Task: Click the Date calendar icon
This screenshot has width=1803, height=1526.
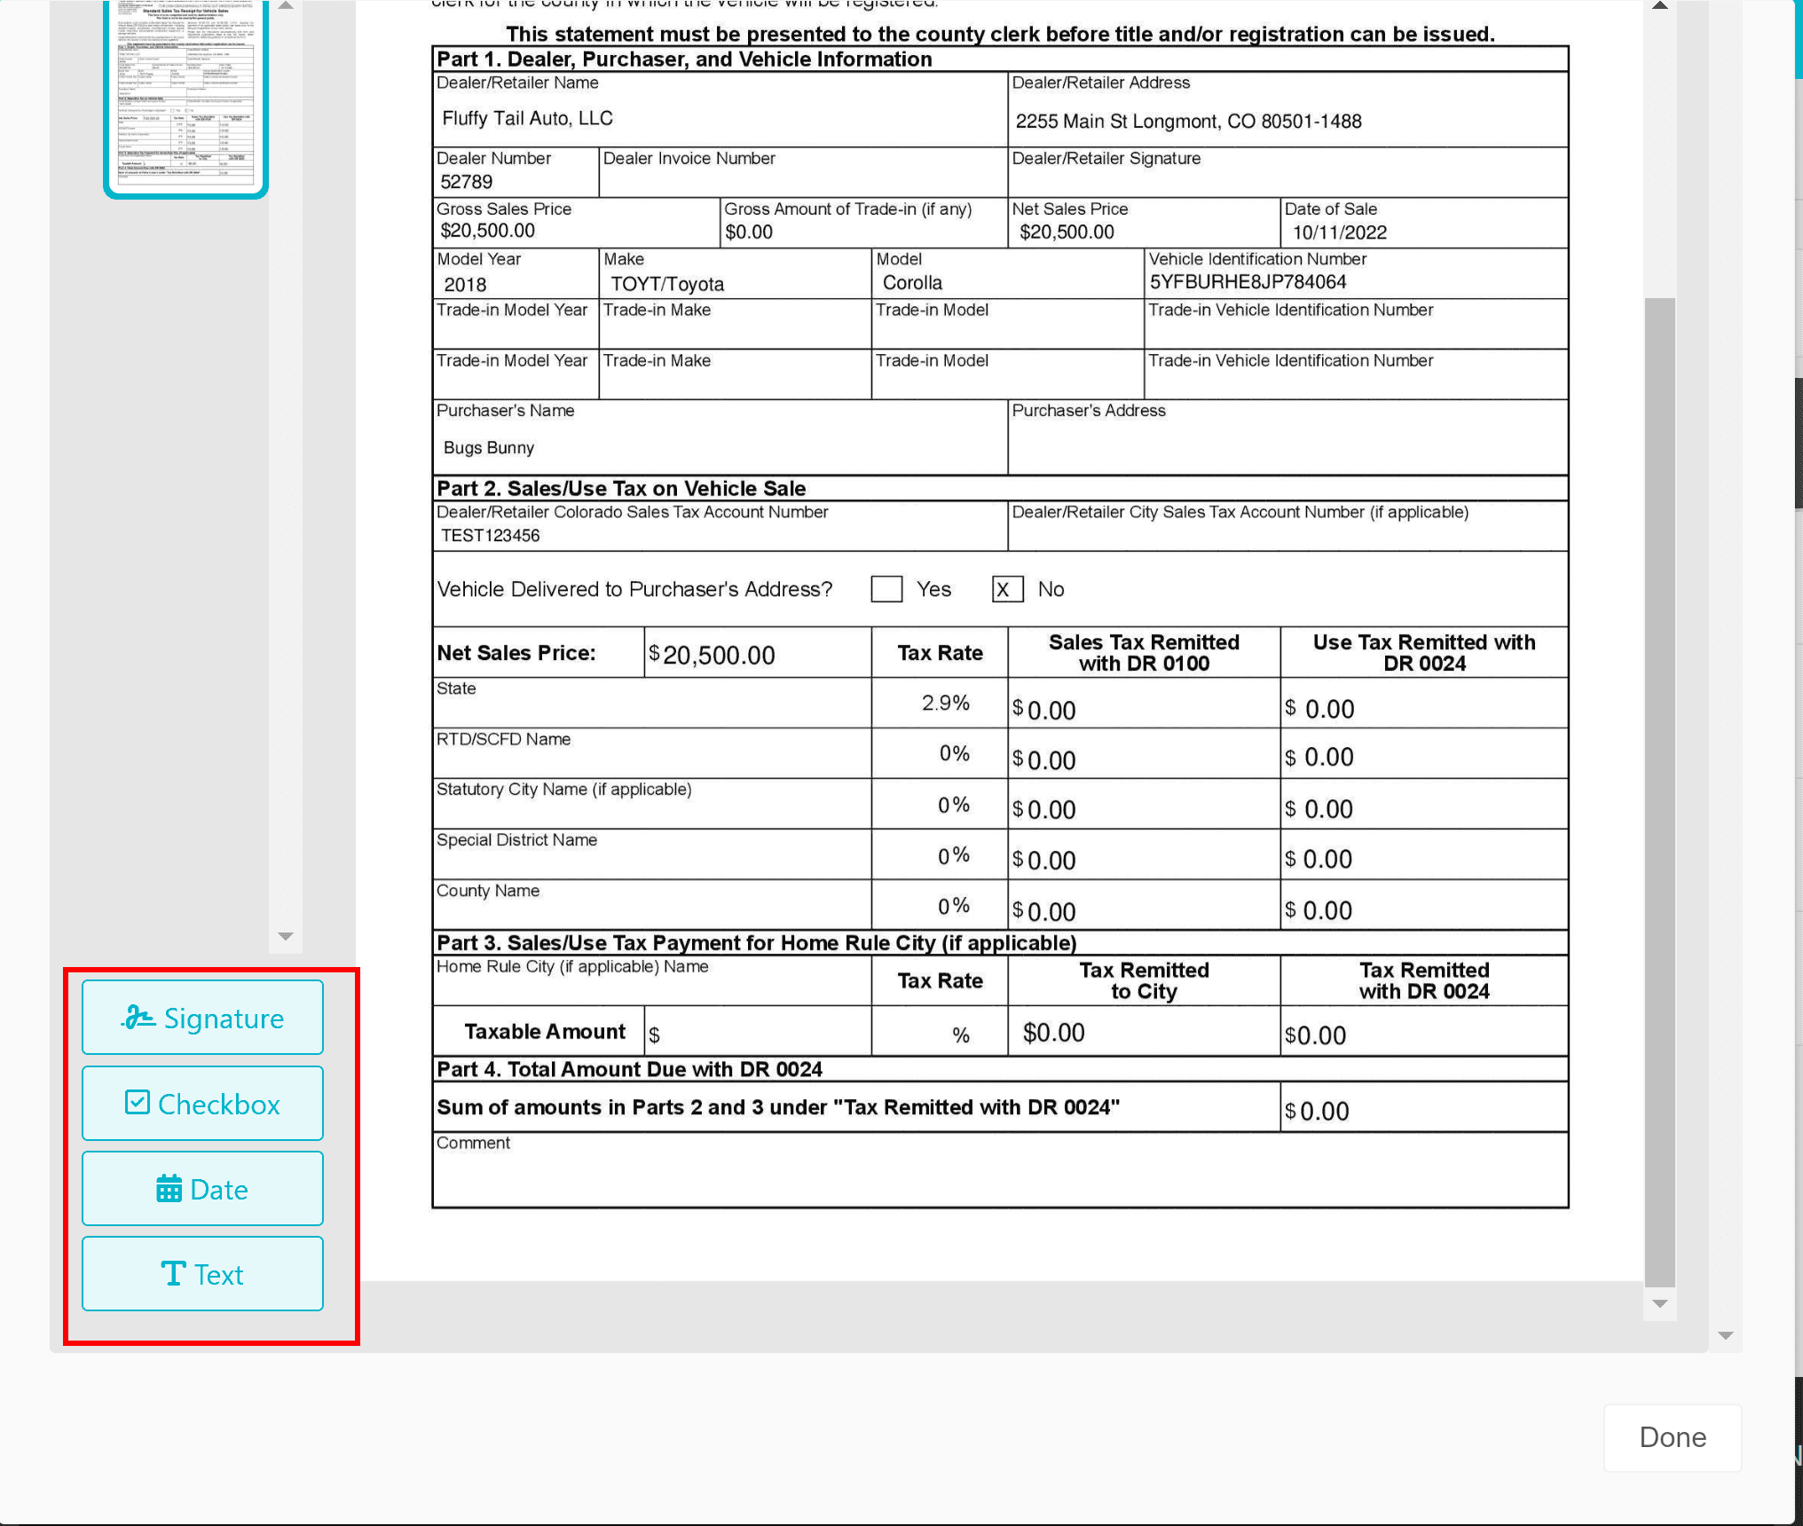Action: [169, 1189]
